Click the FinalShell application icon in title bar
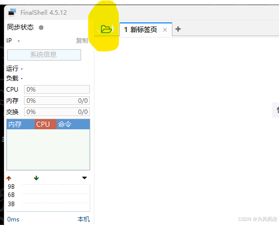This screenshot has width=279, height=225. coord(12,12)
